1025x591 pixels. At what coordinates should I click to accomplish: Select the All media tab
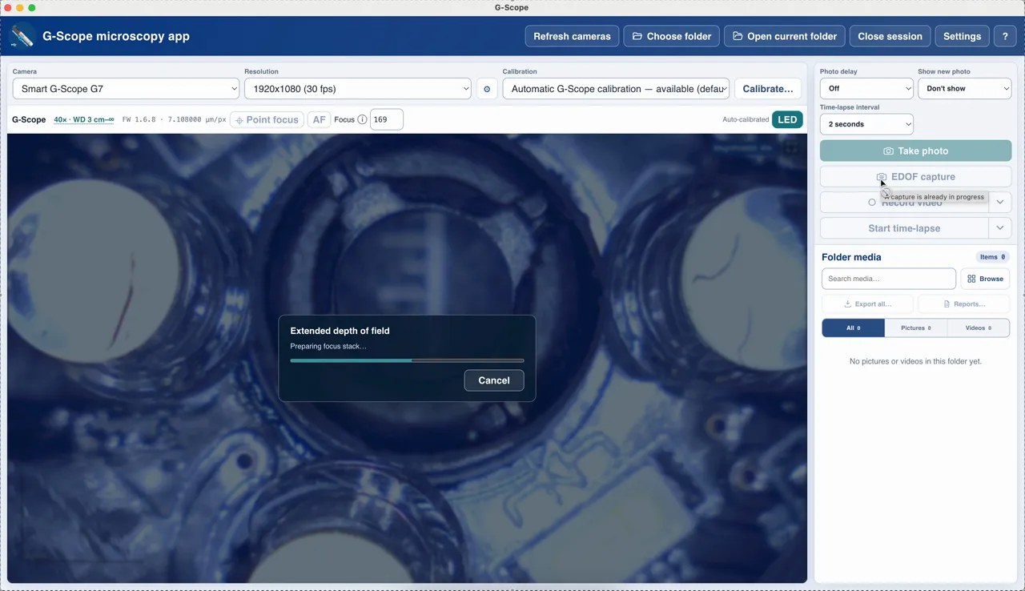(853, 328)
